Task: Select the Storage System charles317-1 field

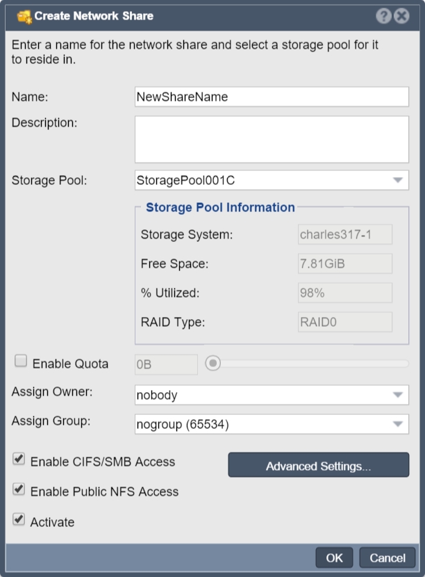Action: (345, 234)
